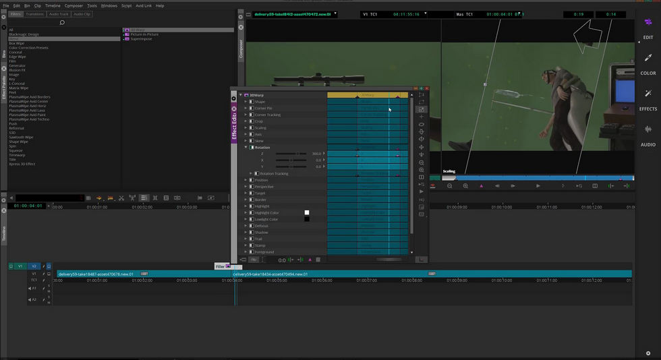Toggle the Rotation parameter enable button
The width and height of the screenshot is (661, 360).
[x=252, y=147]
